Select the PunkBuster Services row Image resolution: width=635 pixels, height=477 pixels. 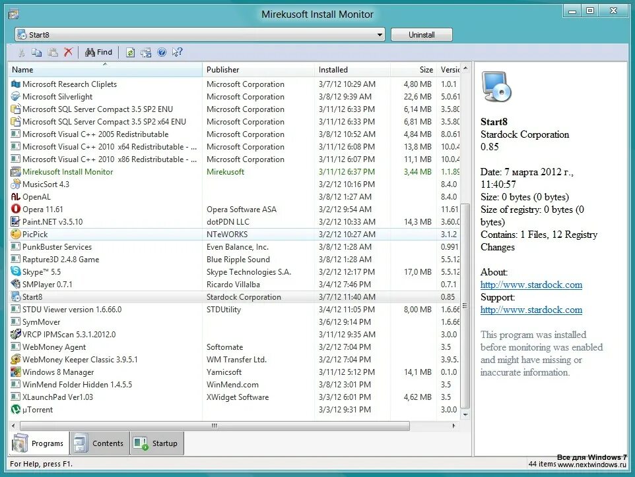pos(234,246)
